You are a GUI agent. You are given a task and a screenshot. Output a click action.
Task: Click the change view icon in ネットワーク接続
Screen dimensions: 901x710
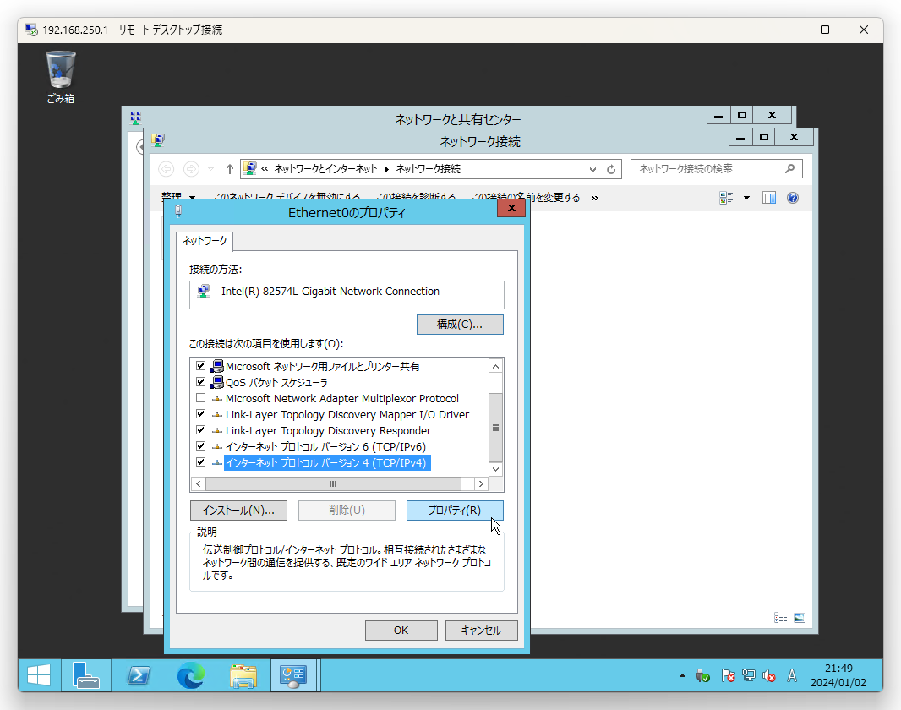click(726, 198)
